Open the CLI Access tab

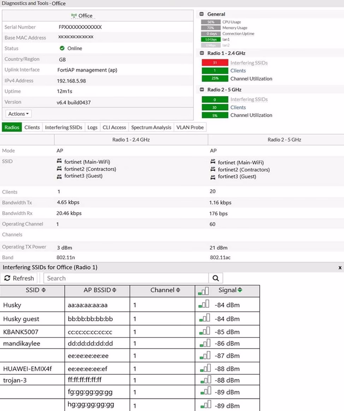pyautogui.click(x=114, y=127)
